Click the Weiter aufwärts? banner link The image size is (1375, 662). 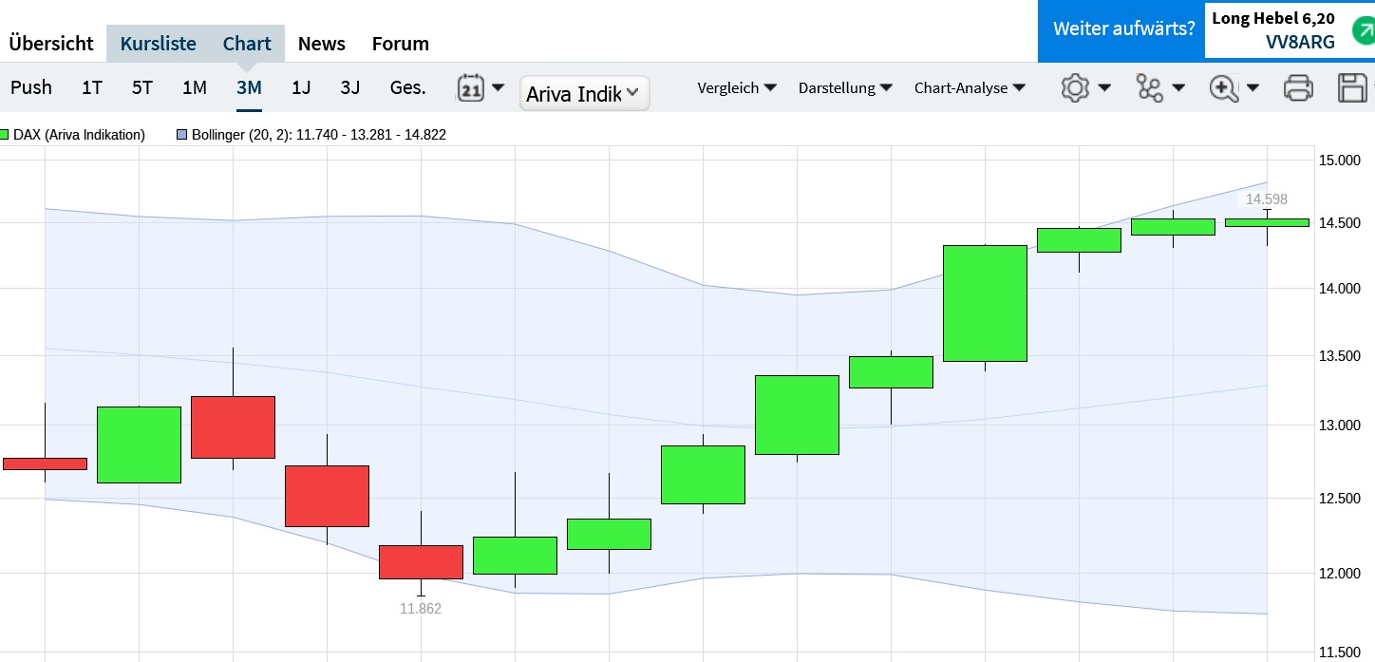point(1123,28)
